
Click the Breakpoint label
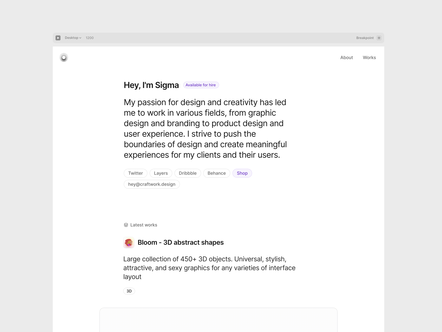tap(365, 38)
